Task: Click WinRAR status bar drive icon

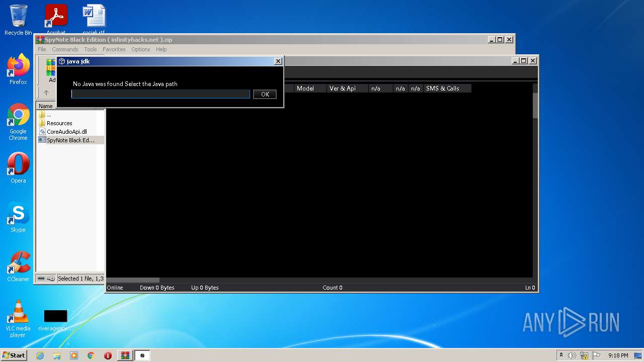Action: pyautogui.click(x=42, y=279)
